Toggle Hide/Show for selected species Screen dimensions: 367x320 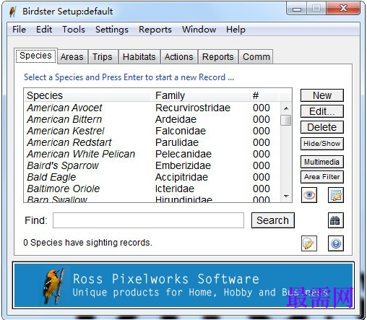pos(322,144)
